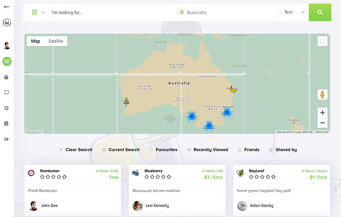The width and height of the screenshot is (341, 217).
Task: Click the BayLeaf leaf icon
Action: point(240,173)
